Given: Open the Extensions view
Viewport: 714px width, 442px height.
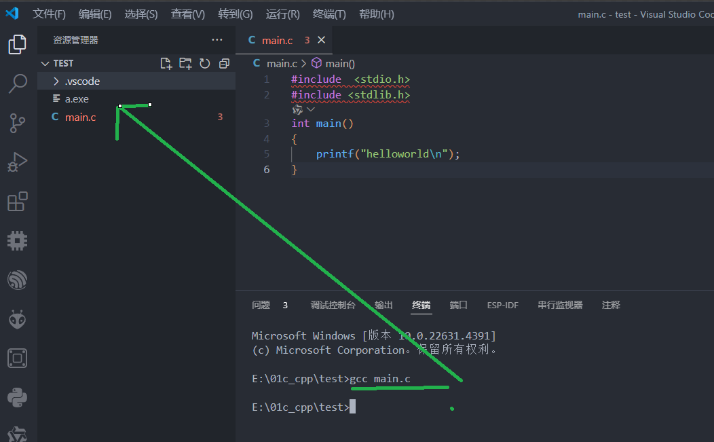Looking at the screenshot, I should point(17,202).
